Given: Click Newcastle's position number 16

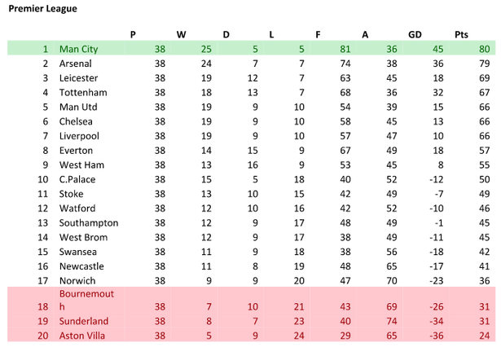Looking at the screenshot, I should (x=44, y=266).
